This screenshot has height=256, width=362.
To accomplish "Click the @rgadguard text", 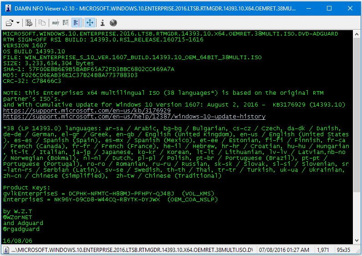I will (21, 229).
